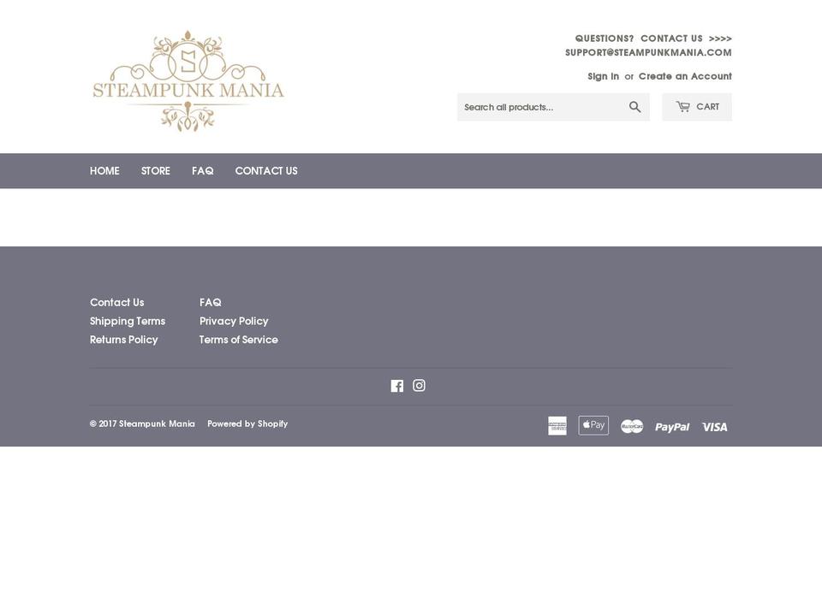This screenshot has width=822, height=616.
Task: Open footer Contact Us link
Action: 117,302
